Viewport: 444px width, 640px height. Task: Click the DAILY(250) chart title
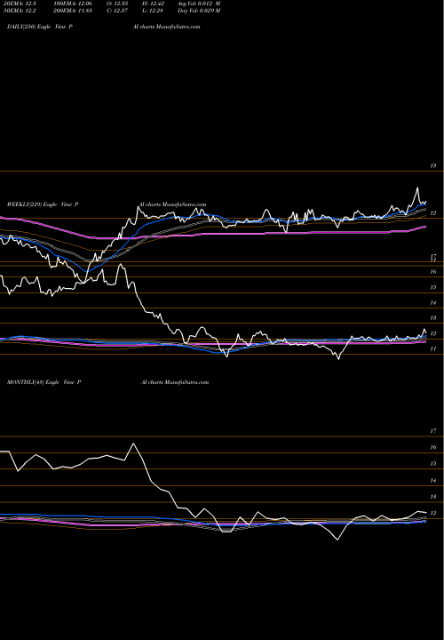(x=40, y=27)
